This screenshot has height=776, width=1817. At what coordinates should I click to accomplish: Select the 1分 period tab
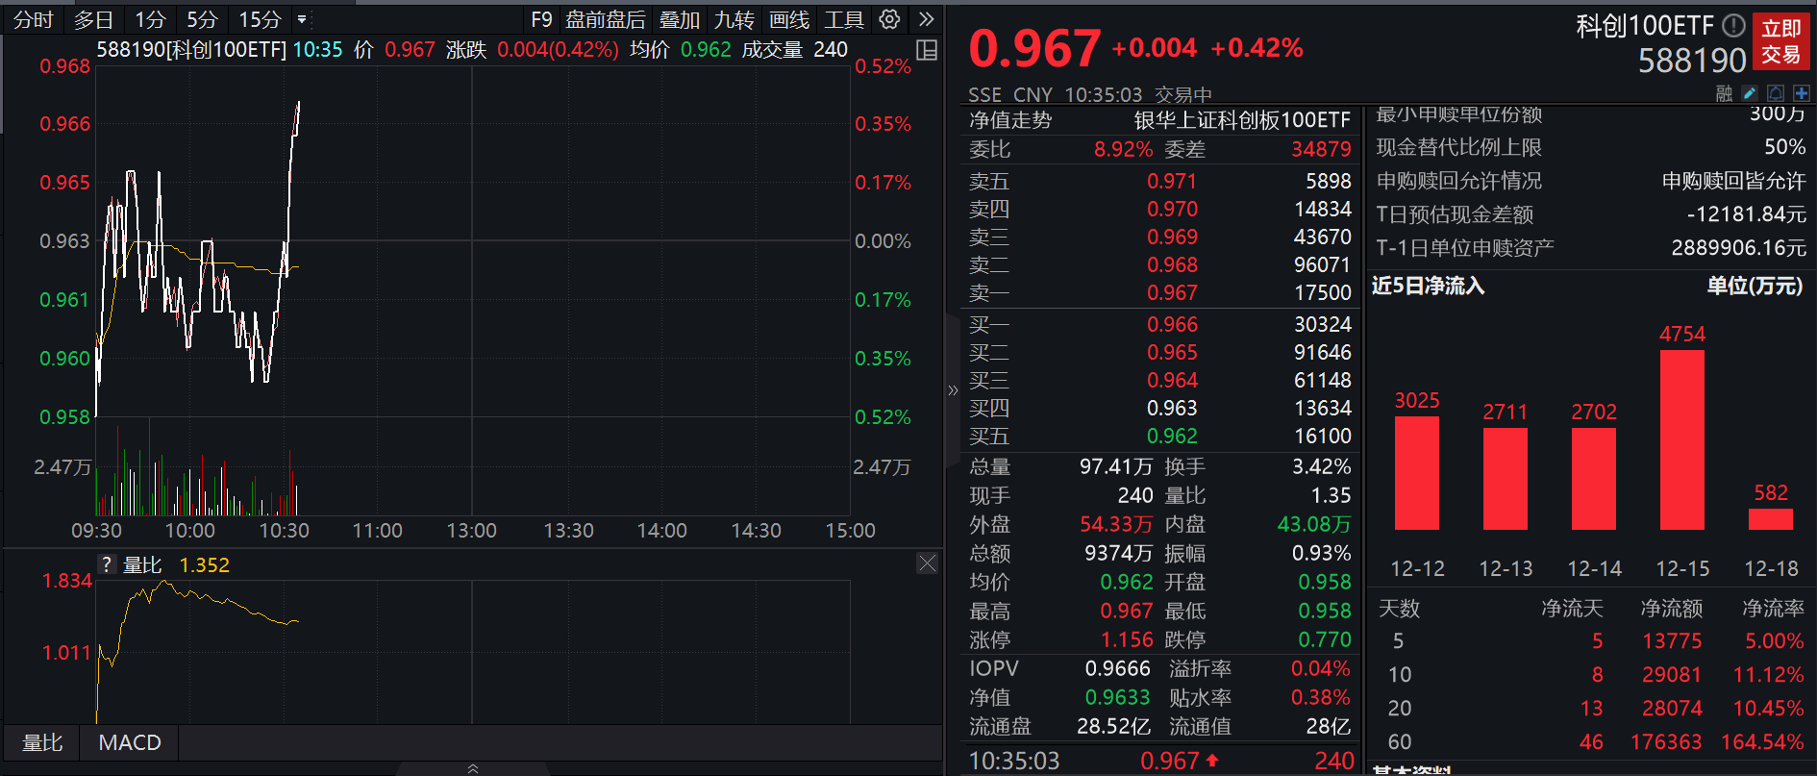pos(150,19)
